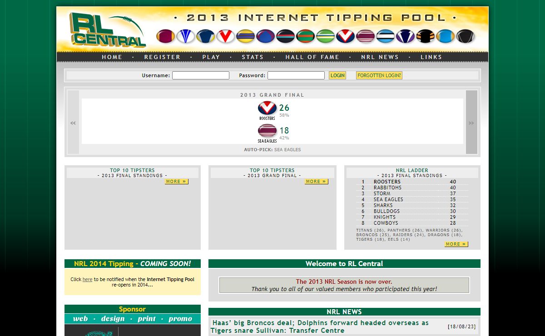Select the black Panthers jersey icon in header
The height and width of the screenshot is (336, 545).
[286, 36]
